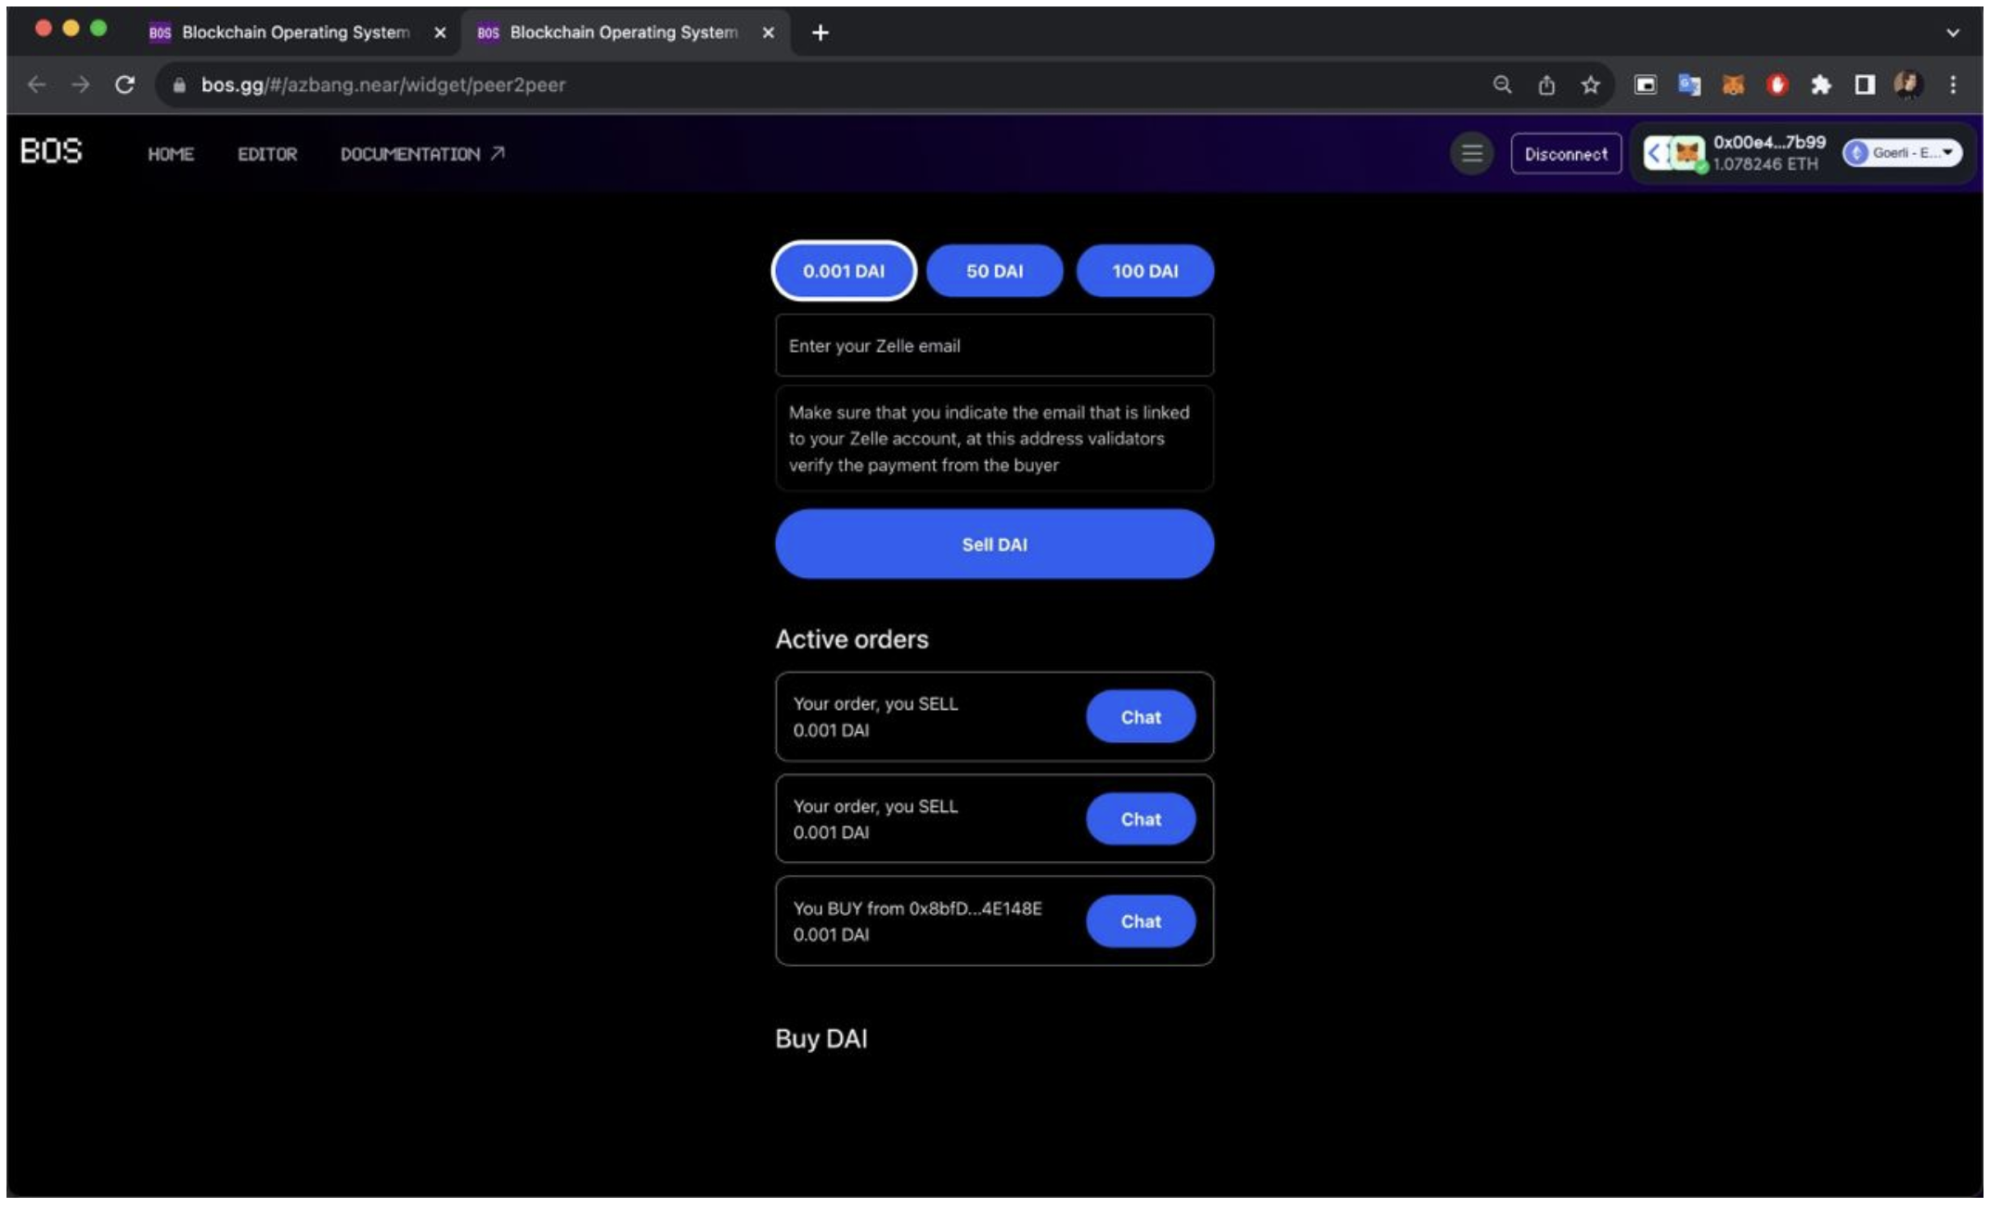The image size is (1990, 1208).
Task: Click the Zelle email input field
Action: pyautogui.click(x=994, y=345)
